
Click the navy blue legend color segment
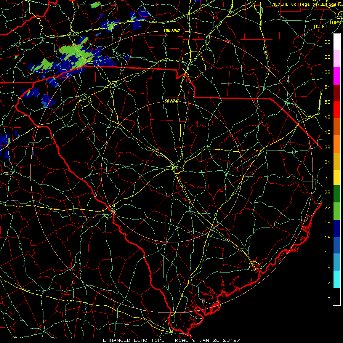tap(337, 228)
